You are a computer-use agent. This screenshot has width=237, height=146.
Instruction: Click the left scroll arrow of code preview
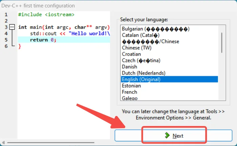pyautogui.click(x=3, y=142)
